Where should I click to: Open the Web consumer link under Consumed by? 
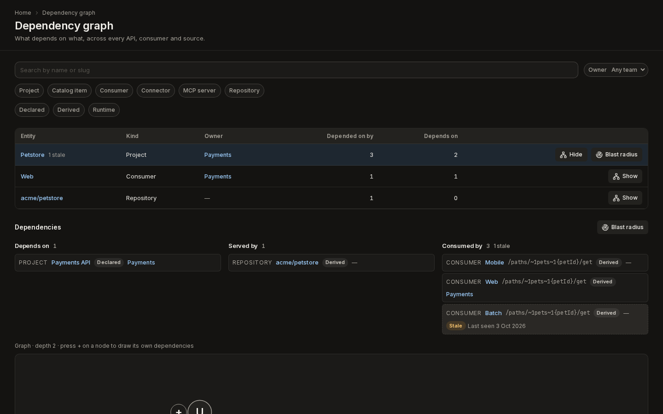click(491, 282)
